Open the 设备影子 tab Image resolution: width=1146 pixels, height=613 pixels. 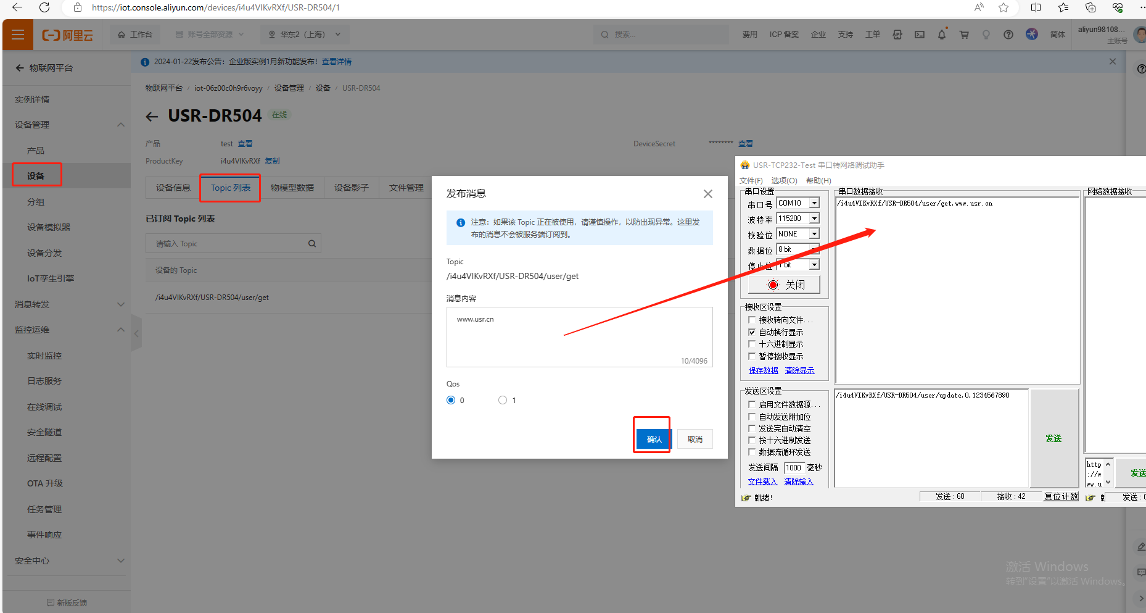pyautogui.click(x=351, y=188)
